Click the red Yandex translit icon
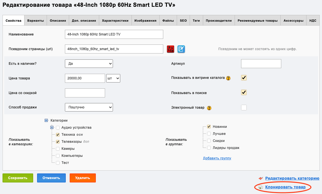The image size is (322, 194). (171, 49)
